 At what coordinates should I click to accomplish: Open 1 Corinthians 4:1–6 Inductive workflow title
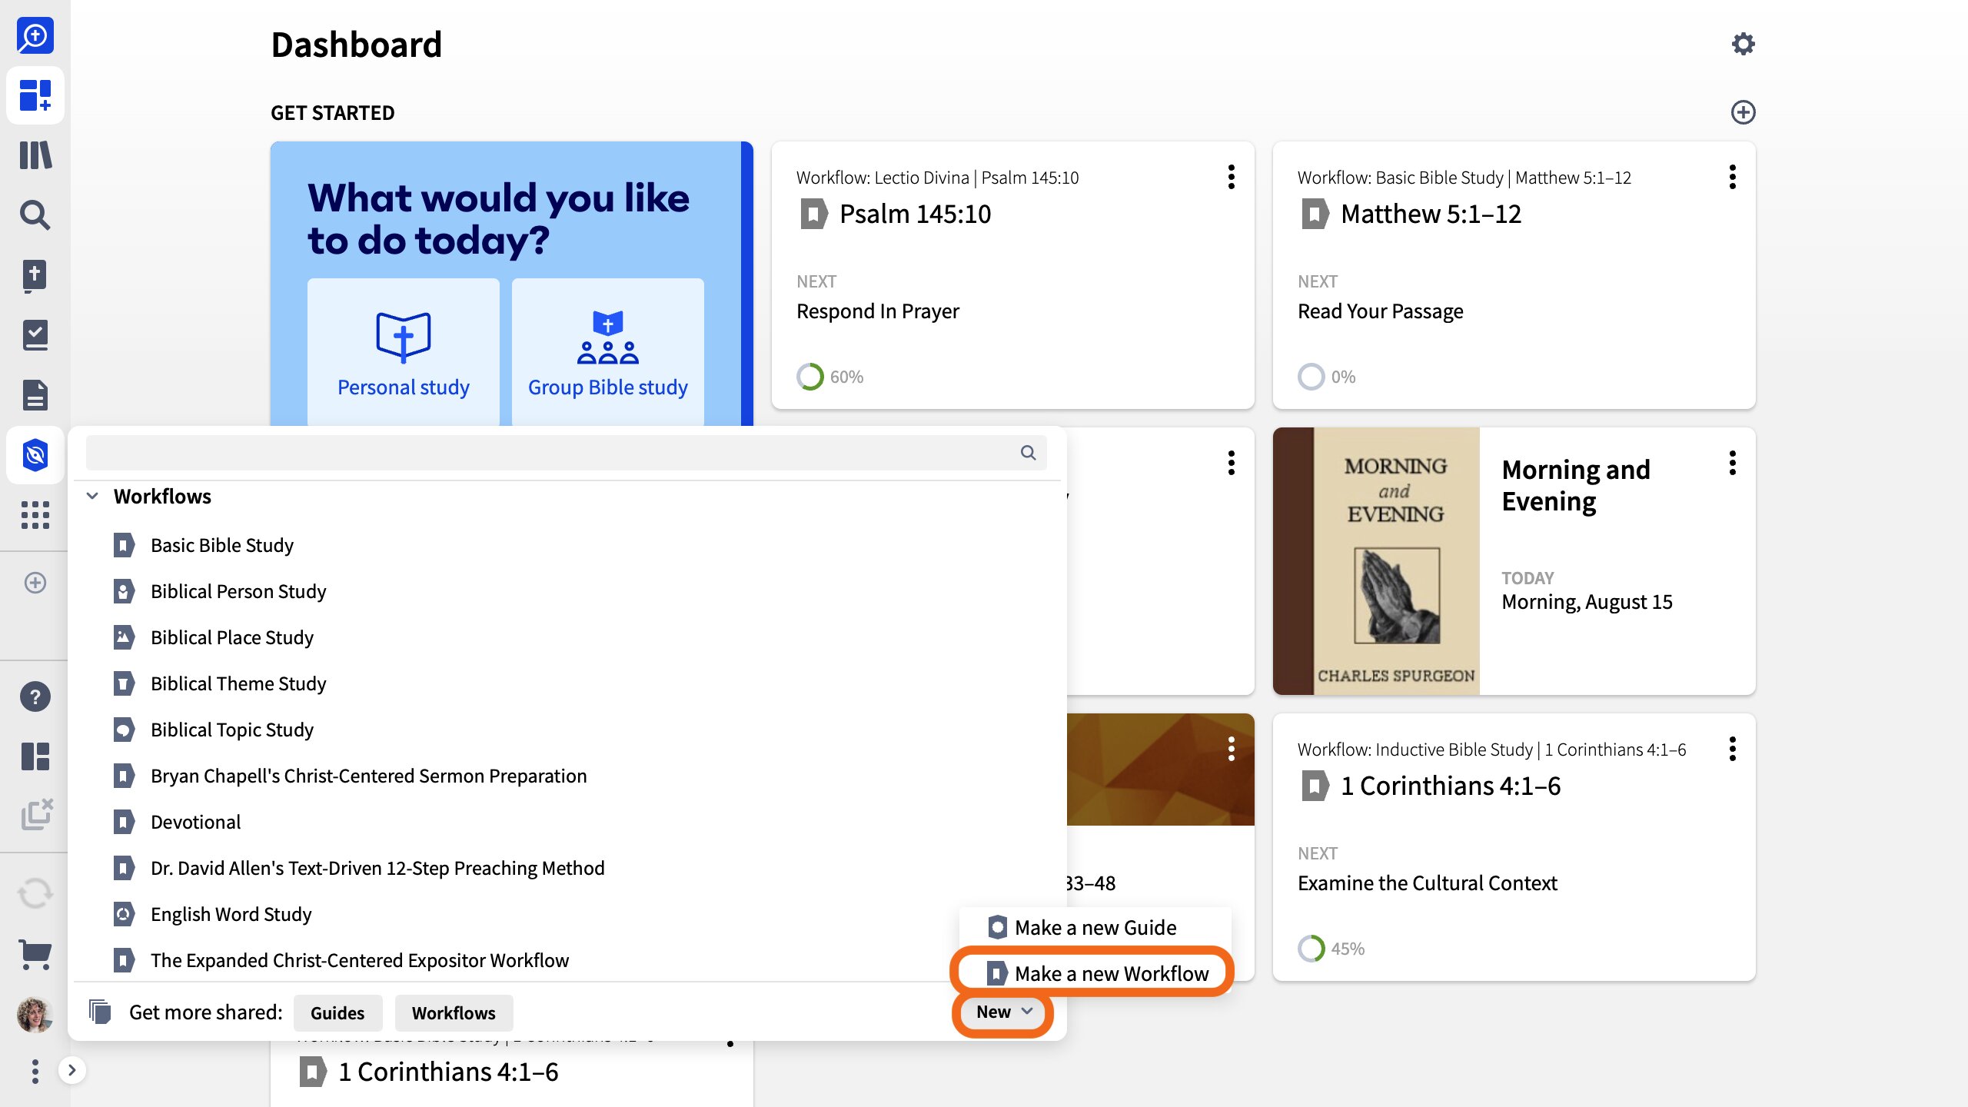pos(1451,786)
